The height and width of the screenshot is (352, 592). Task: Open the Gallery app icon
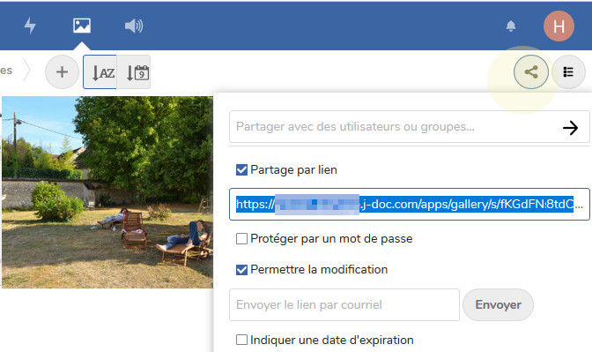coord(82,26)
